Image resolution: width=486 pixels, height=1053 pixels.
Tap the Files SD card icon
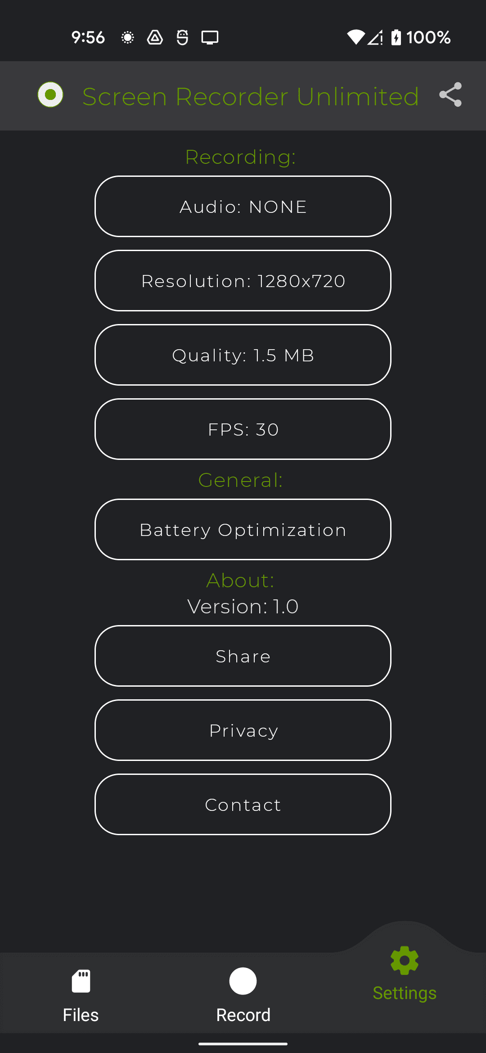(81, 981)
